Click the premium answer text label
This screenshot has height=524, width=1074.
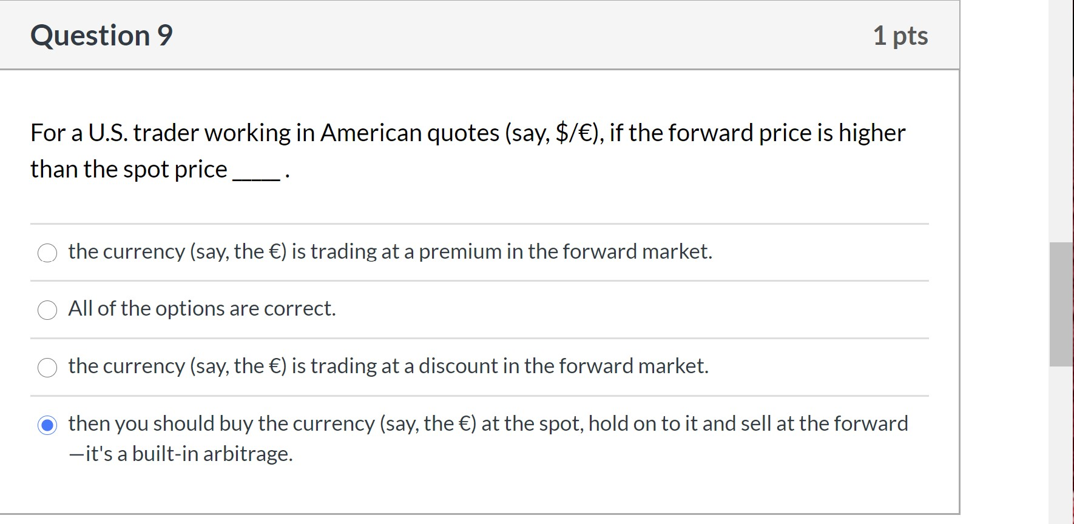coord(390,252)
